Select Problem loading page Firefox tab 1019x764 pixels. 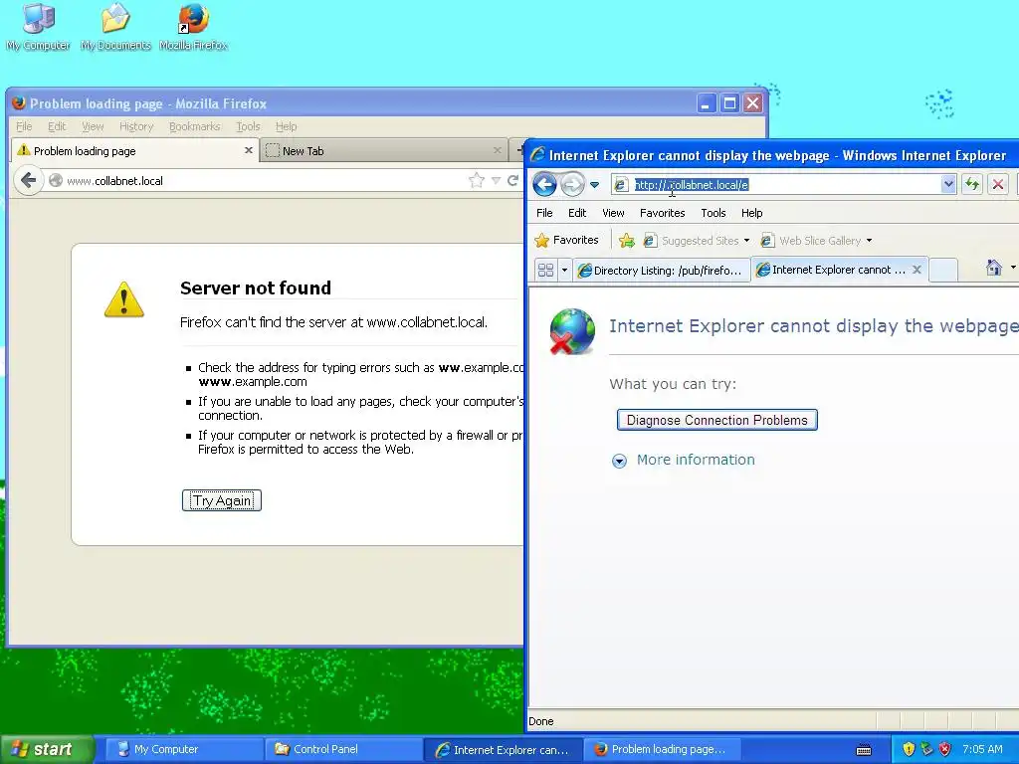click(135, 151)
